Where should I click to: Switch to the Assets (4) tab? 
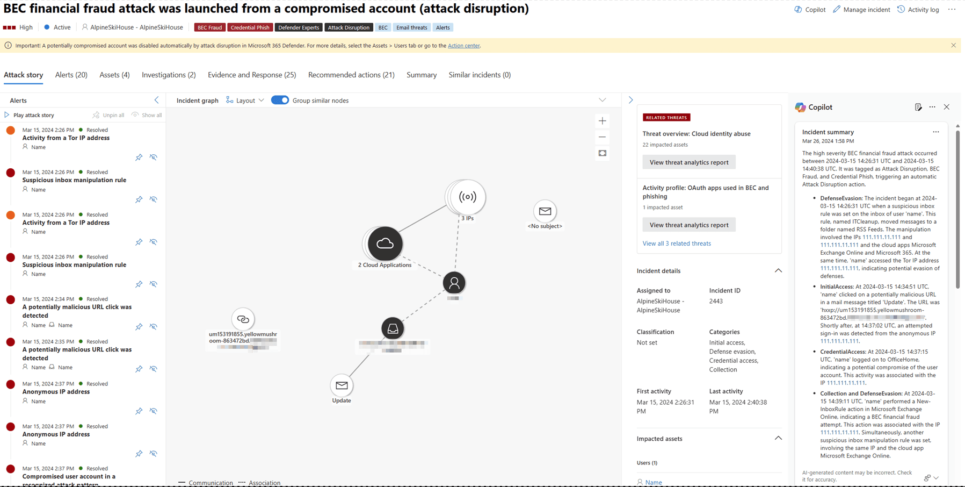point(114,75)
